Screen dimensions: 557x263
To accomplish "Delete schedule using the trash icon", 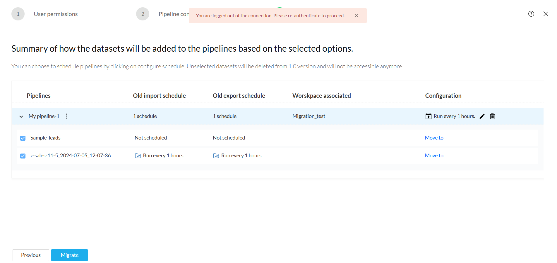I will click(492, 116).
